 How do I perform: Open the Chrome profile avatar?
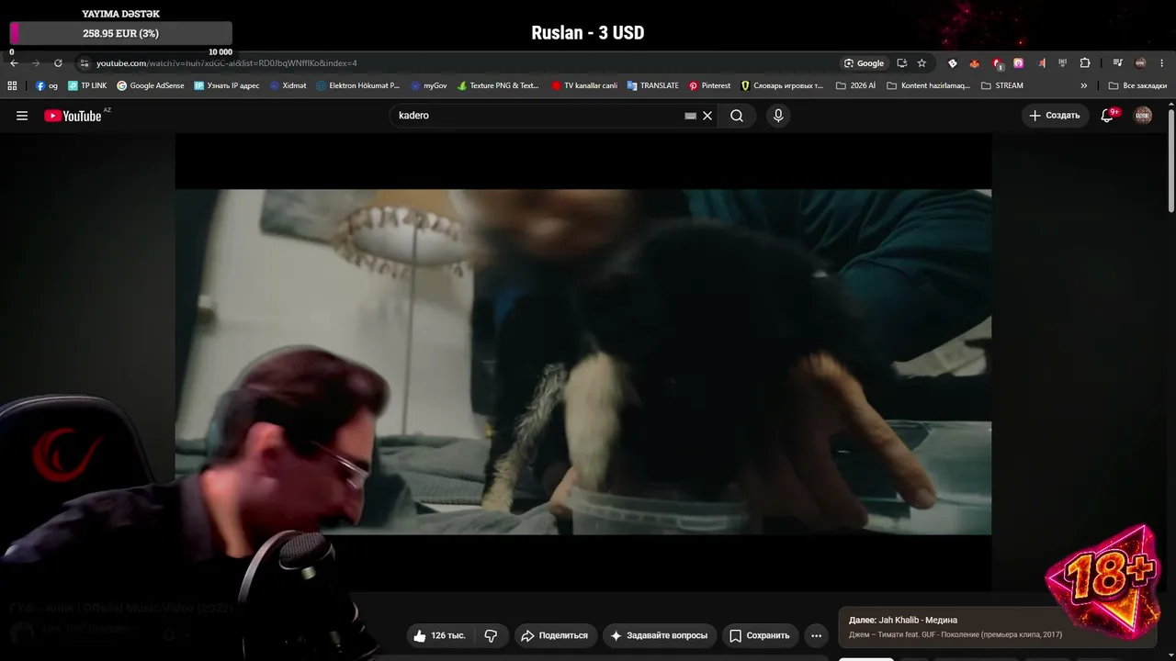click(x=1140, y=63)
